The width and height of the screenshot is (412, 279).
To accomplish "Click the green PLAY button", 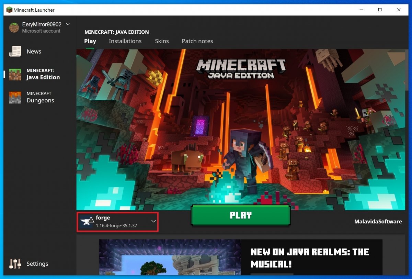I will (x=241, y=215).
